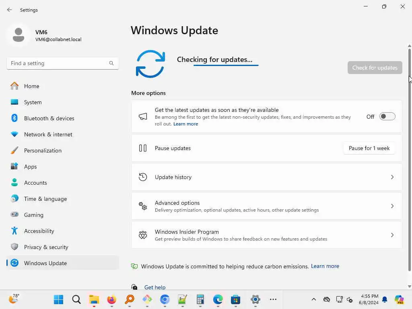Open Calculator from taskbar

tap(200, 299)
